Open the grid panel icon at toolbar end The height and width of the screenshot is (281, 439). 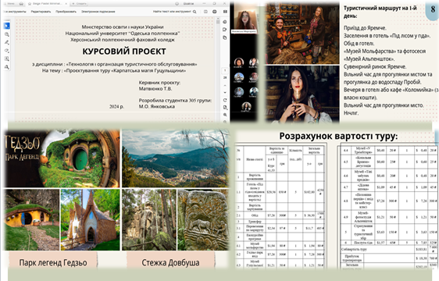(x=225, y=12)
